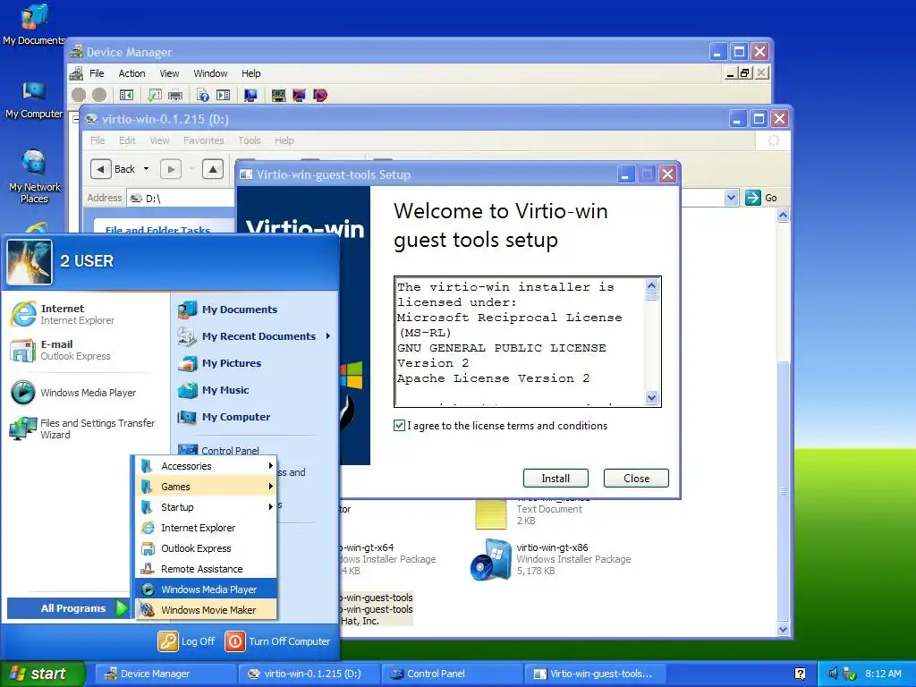The width and height of the screenshot is (916, 687).
Task: Click Log Off in Start menu
Action: click(187, 640)
